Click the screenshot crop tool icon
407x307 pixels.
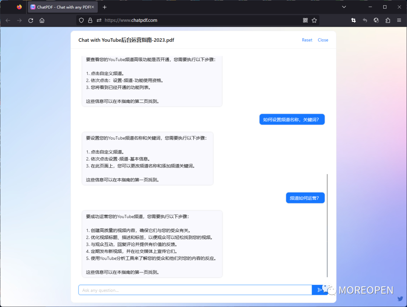[353, 20]
